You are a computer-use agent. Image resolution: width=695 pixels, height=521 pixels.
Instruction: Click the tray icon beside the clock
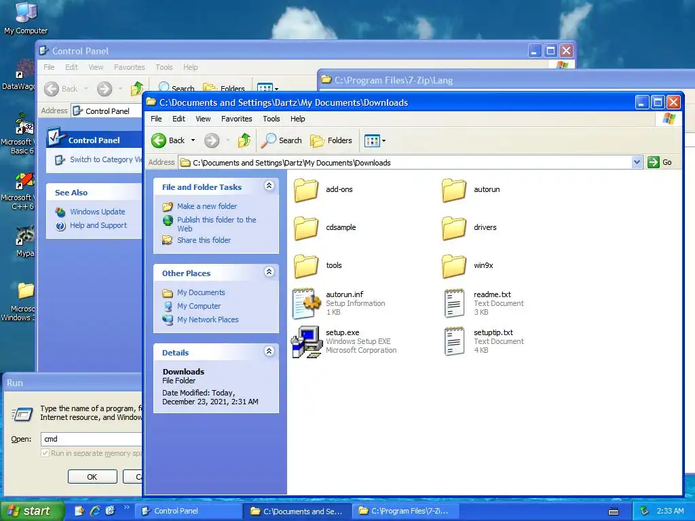coord(645,511)
